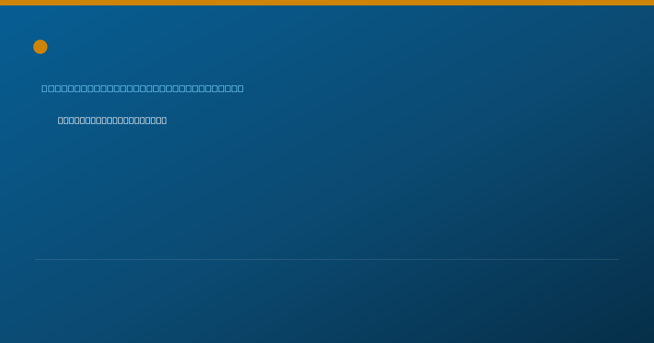The height and width of the screenshot is (343, 654).
Task: Click the orange bar along the top edge
Action: (327, 3)
